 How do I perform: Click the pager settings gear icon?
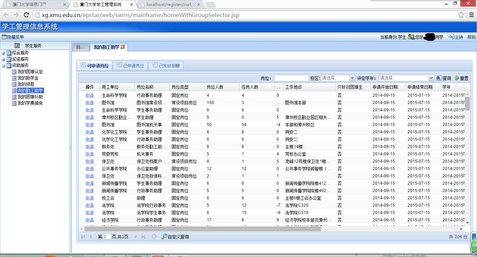click(x=154, y=237)
